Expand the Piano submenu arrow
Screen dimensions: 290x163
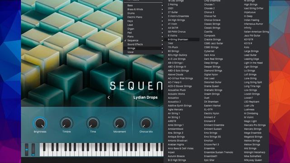click(x=162, y=37)
